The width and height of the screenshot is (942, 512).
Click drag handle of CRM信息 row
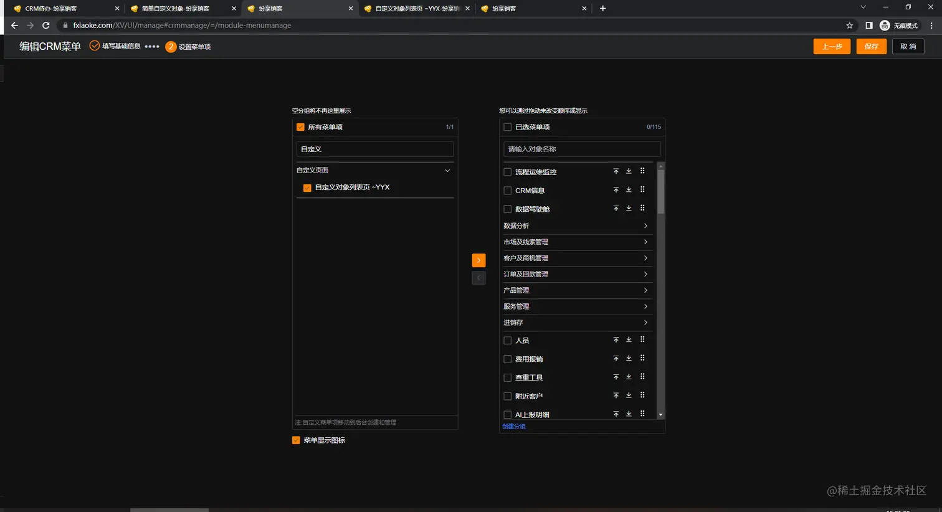coord(642,190)
